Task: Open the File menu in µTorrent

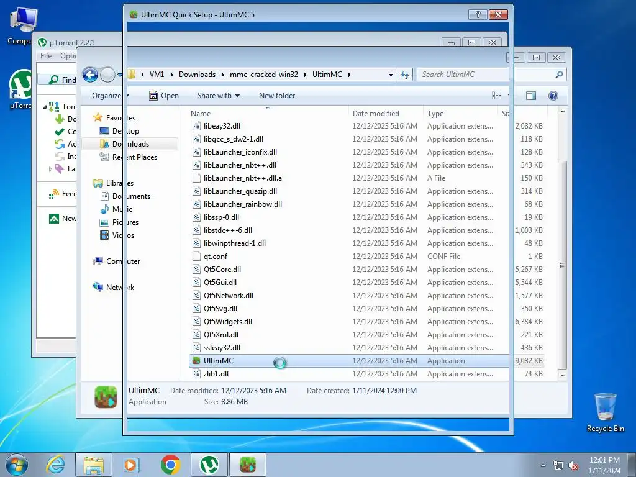Action: pyautogui.click(x=46, y=56)
